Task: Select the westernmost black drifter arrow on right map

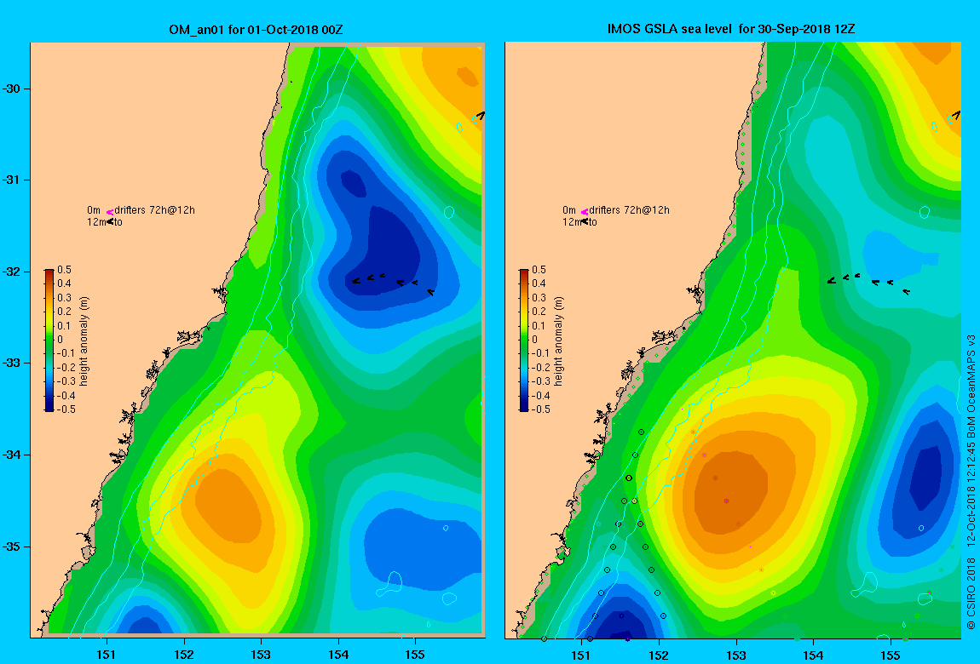Action: tap(831, 281)
